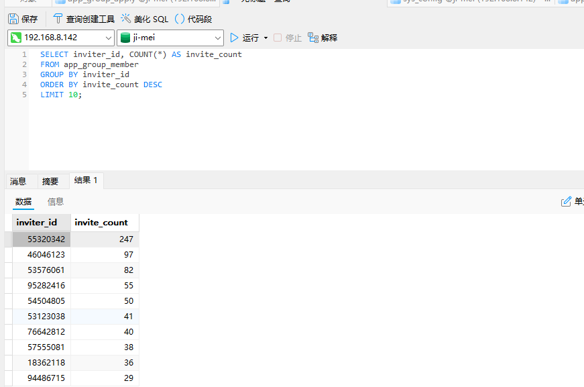Open the ji-mei database dropdown

(x=170, y=38)
